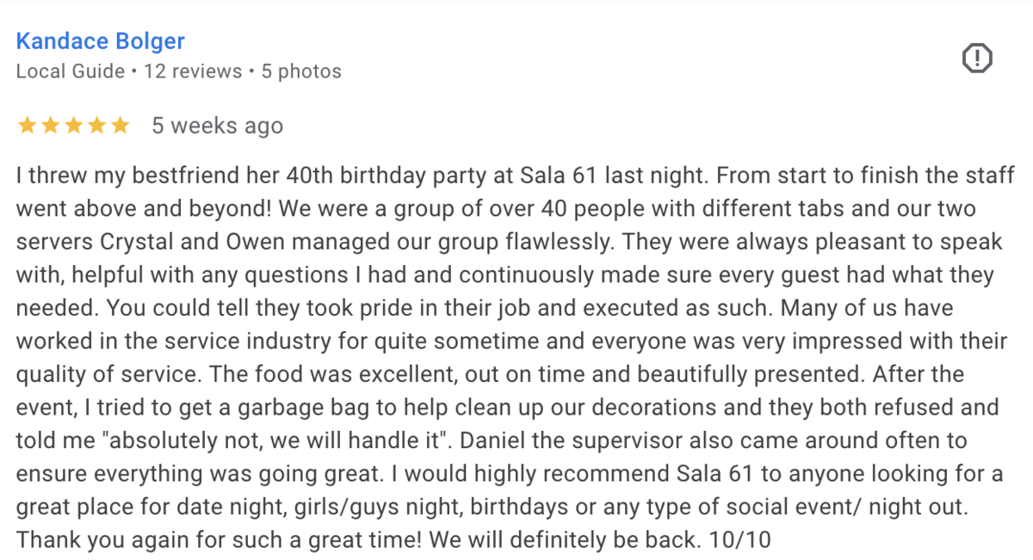The width and height of the screenshot is (1033, 560).
Task: Click the second rating star
Action: point(50,126)
